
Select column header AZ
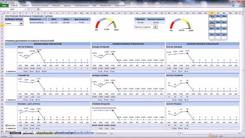[218, 13]
